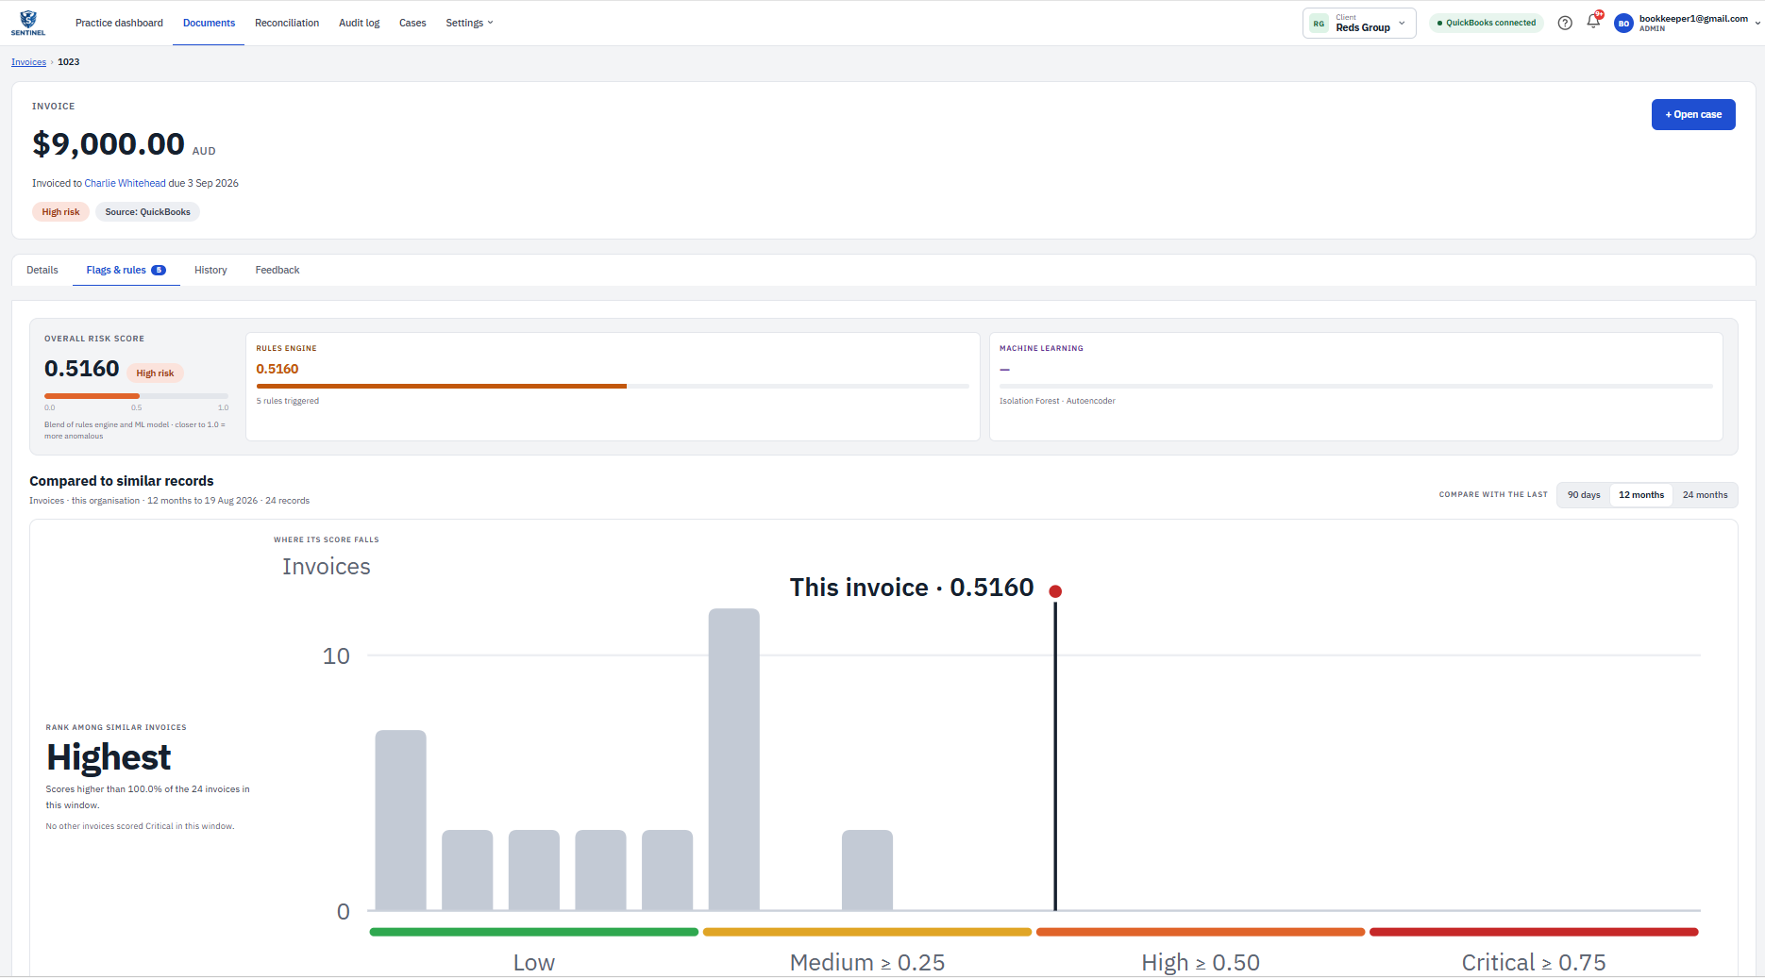Click the 'Highest' rank text

tap(109, 757)
